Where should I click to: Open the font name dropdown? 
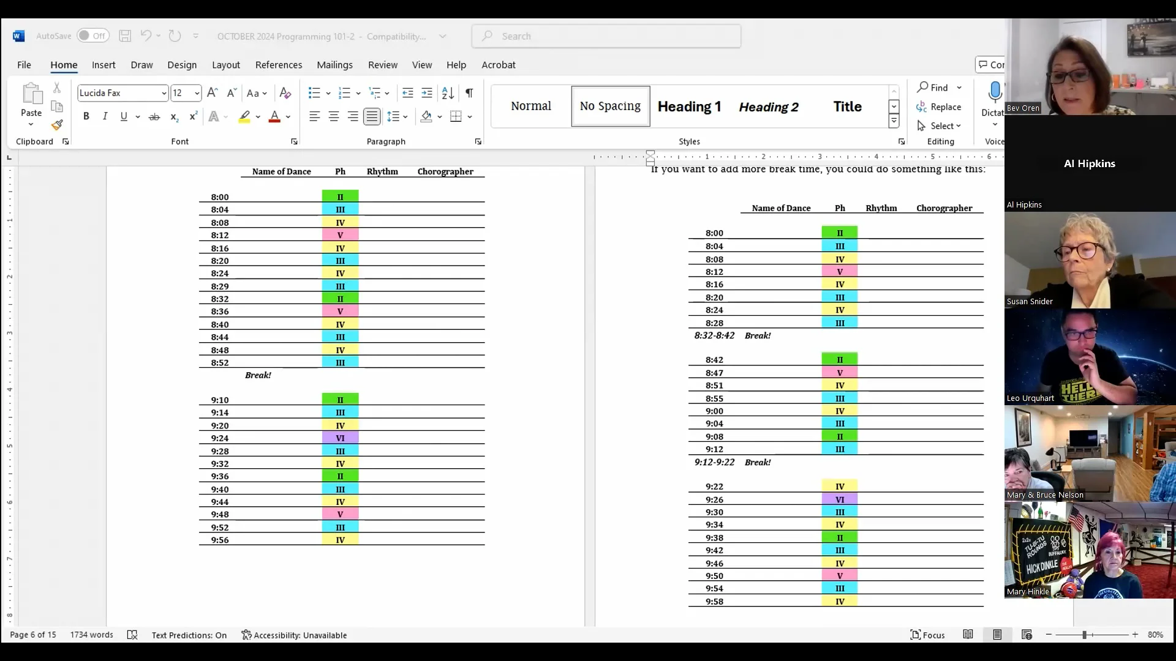tap(164, 93)
